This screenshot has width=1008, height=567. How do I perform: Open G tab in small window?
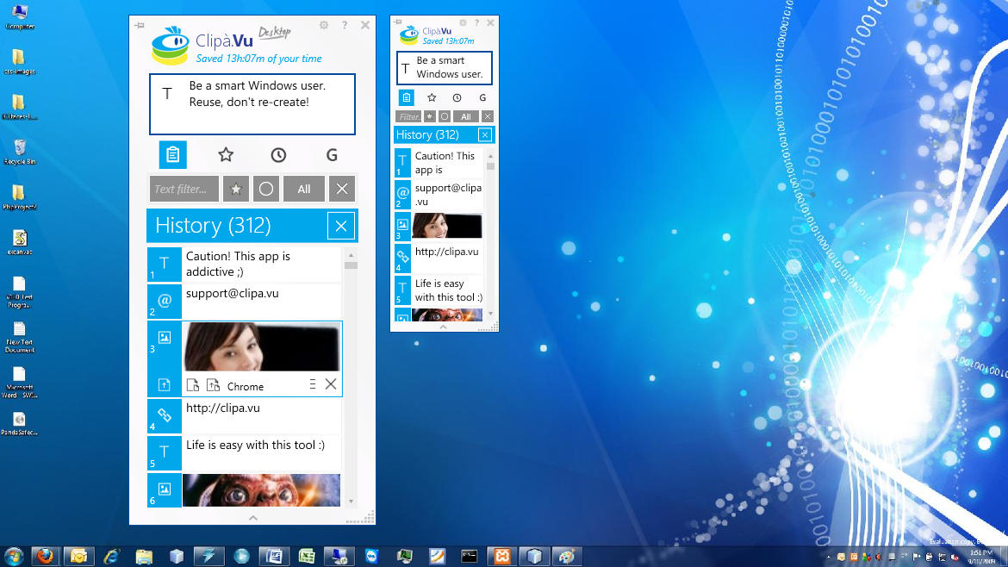coord(482,97)
